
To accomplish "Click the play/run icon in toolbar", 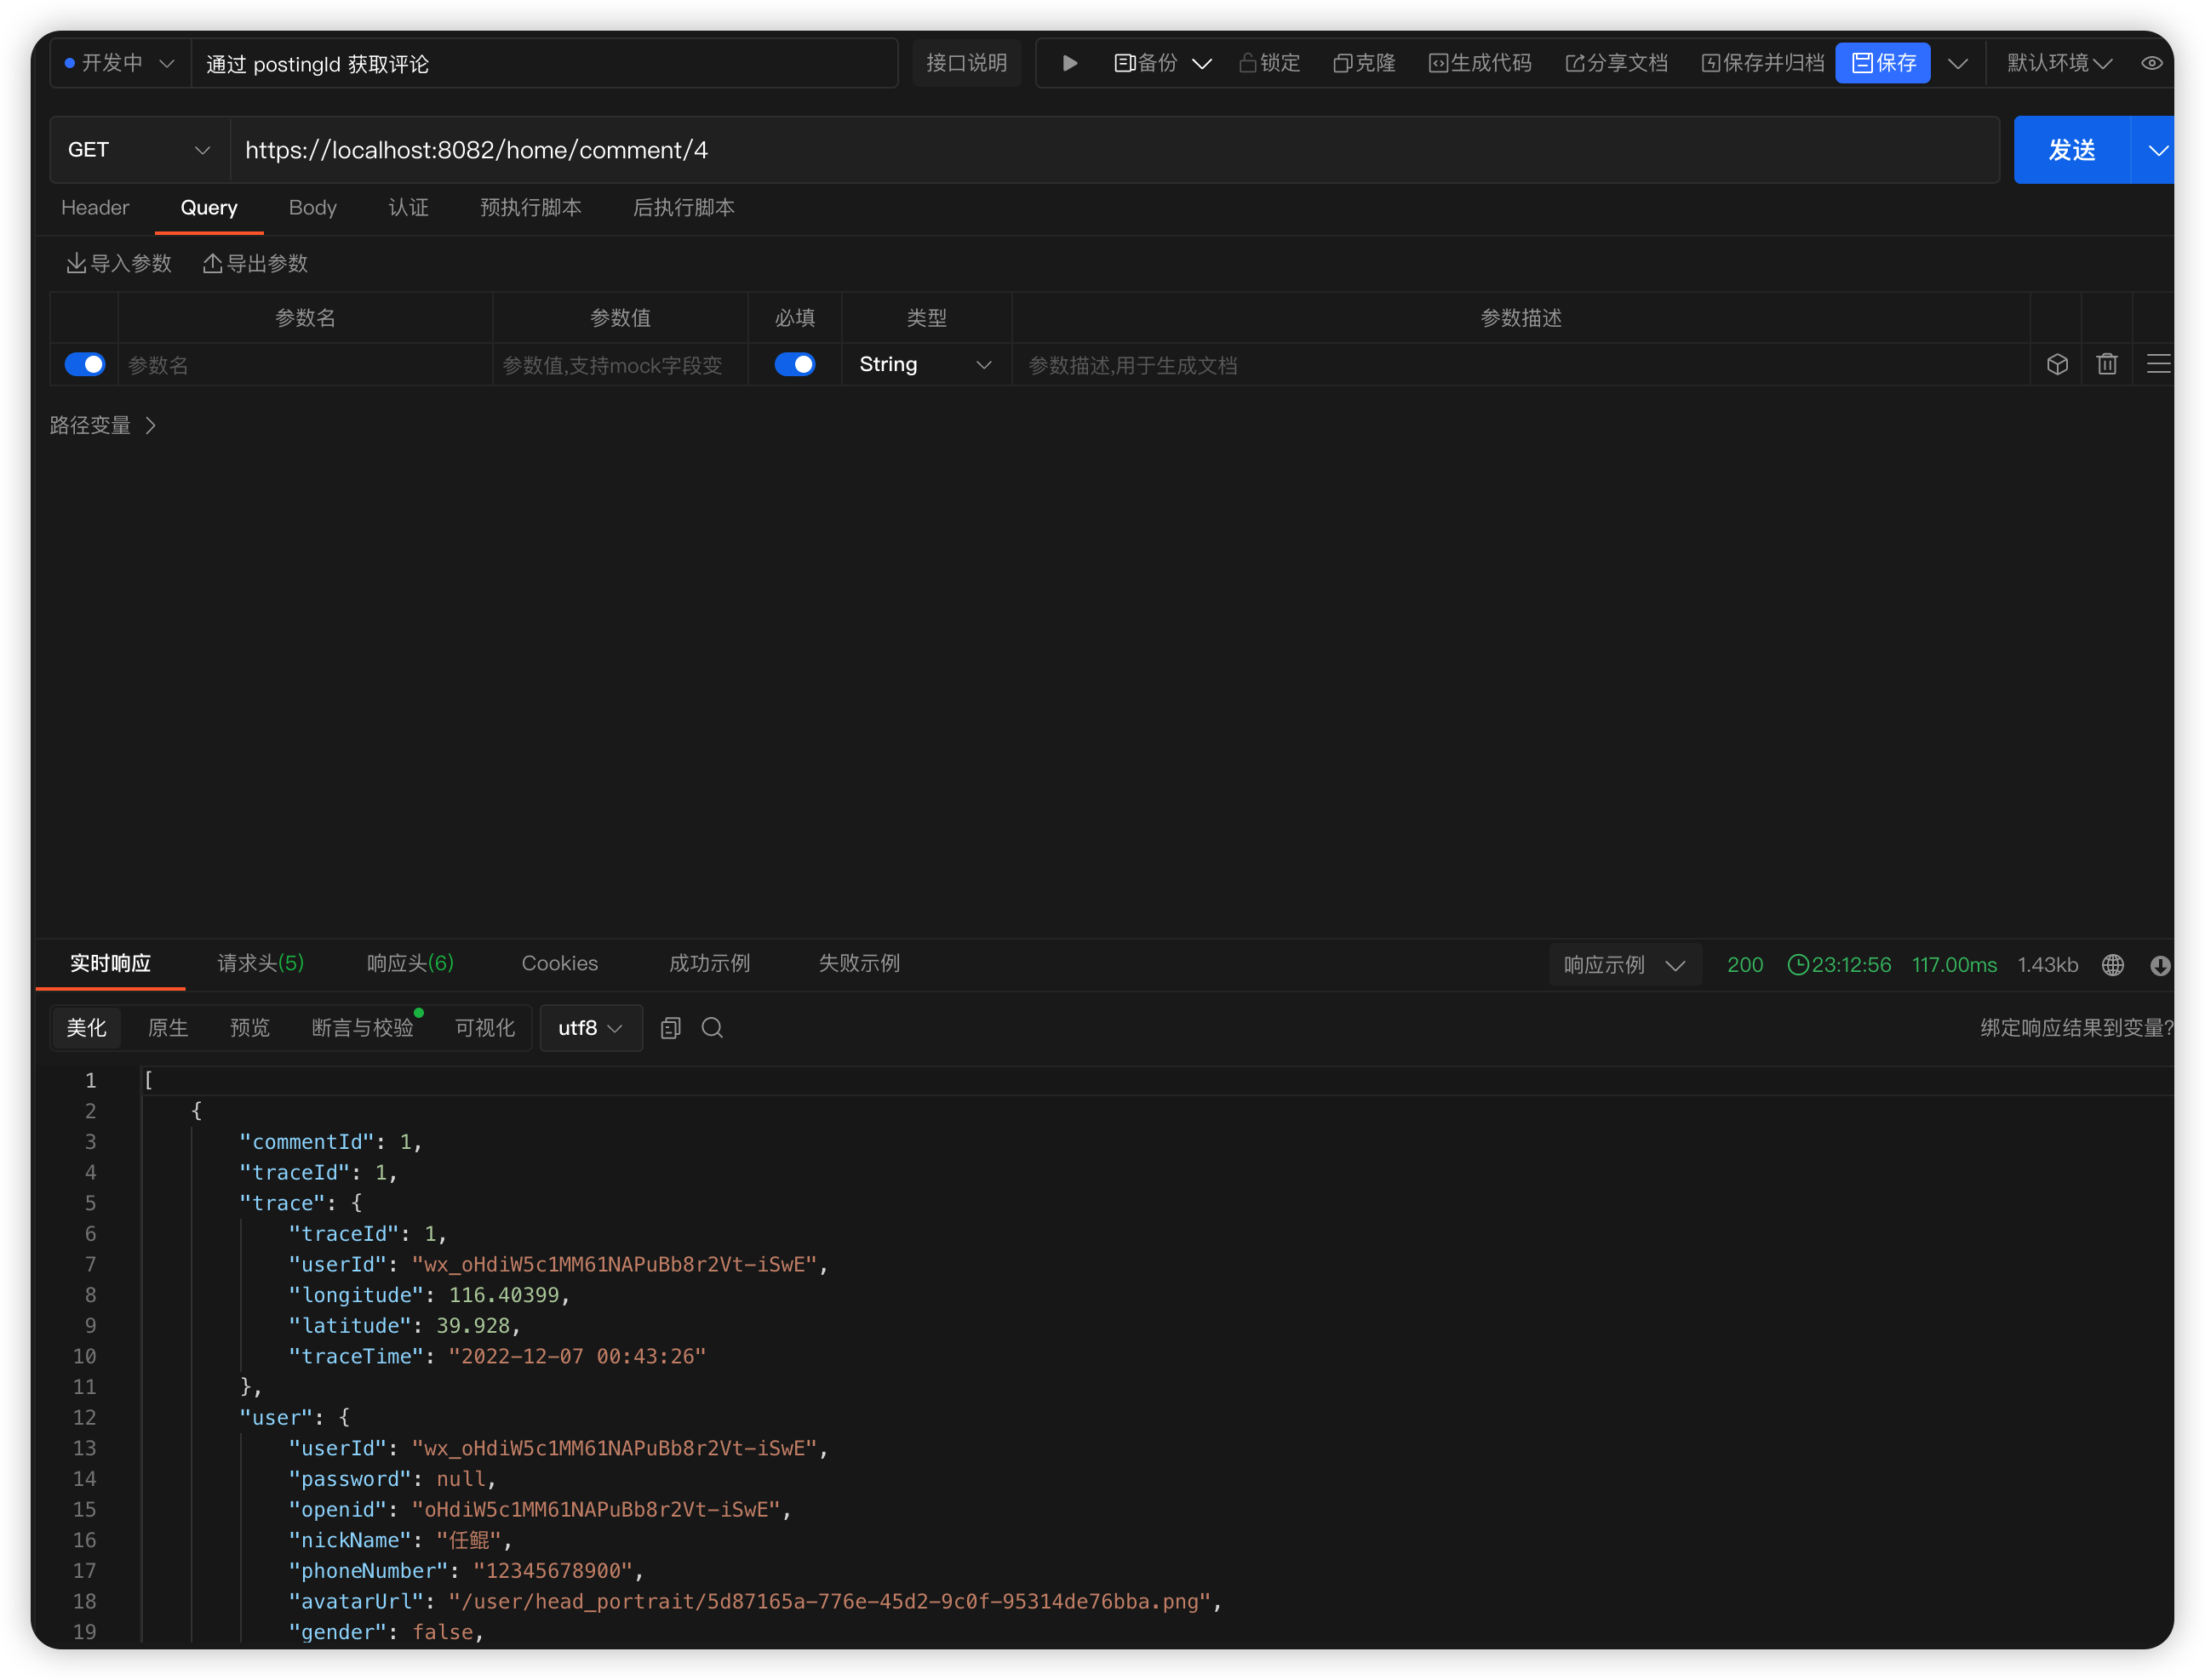I will click(1069, 63).
